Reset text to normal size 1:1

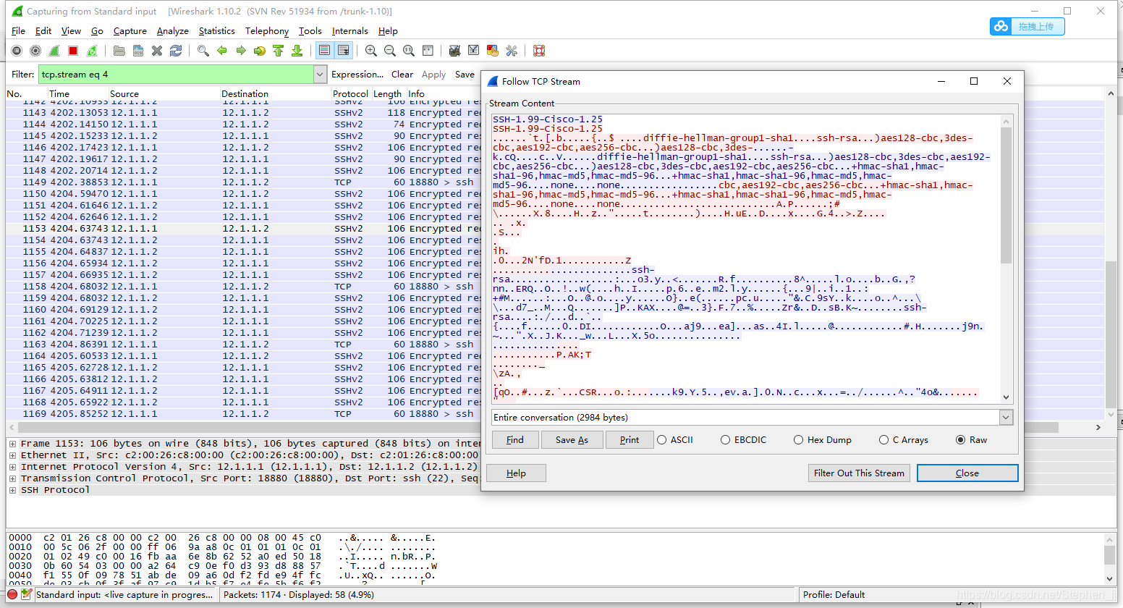pyautogui.click(x=409, y=51)
